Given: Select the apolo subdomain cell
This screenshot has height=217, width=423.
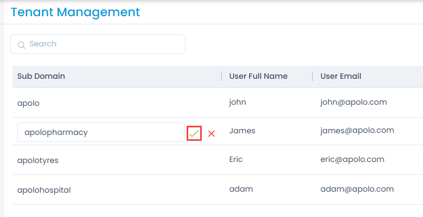Looking at the screenshot, I should (x=28, y=103).
